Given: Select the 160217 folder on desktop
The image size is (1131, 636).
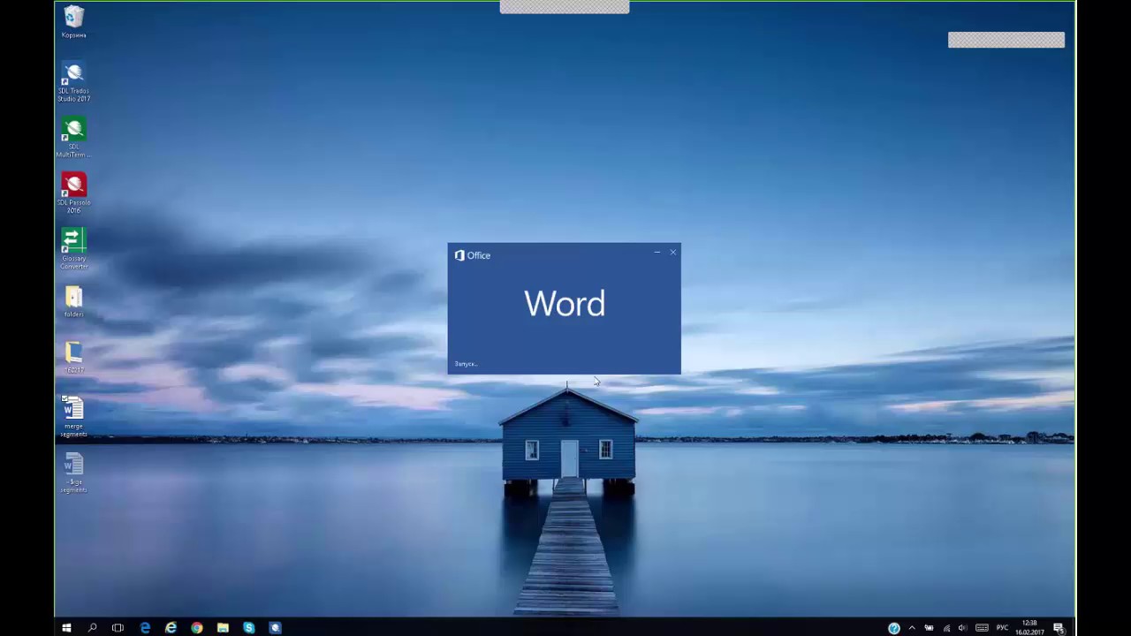Looking at the screenshot, I should (x=74, y=358).
